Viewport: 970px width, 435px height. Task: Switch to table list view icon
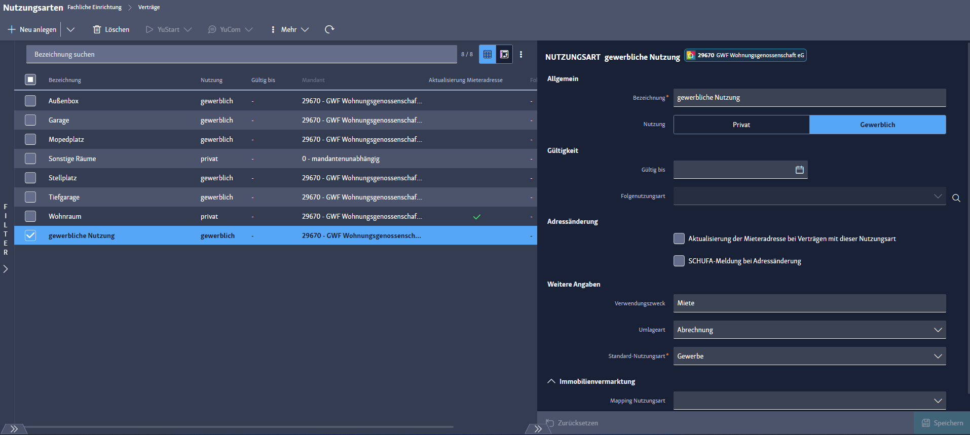(488, 54)
